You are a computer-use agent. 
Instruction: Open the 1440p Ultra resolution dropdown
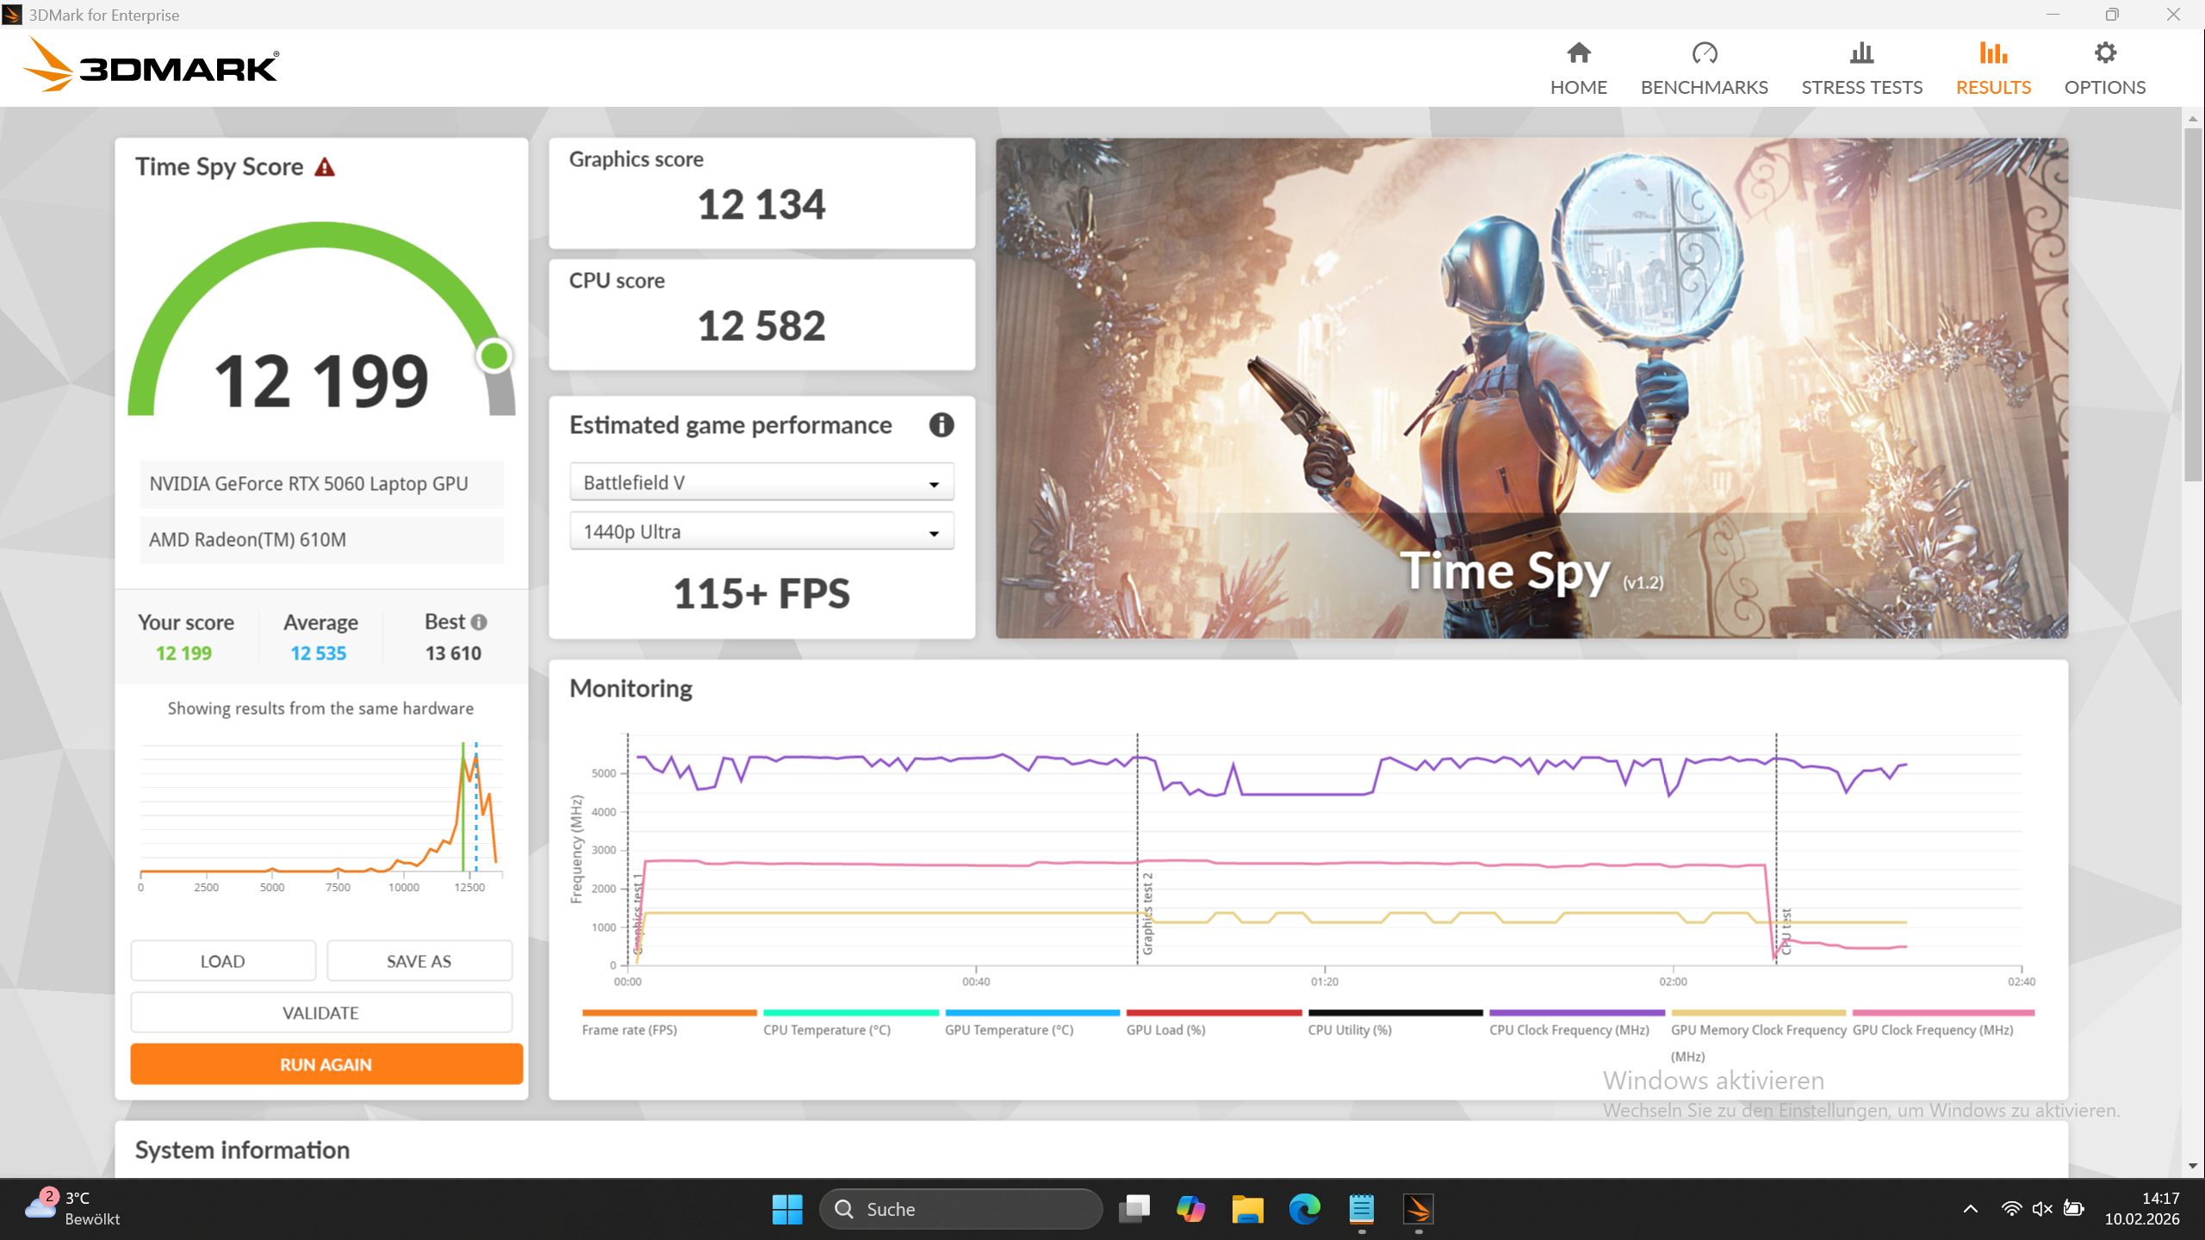(x=761, y=531)
